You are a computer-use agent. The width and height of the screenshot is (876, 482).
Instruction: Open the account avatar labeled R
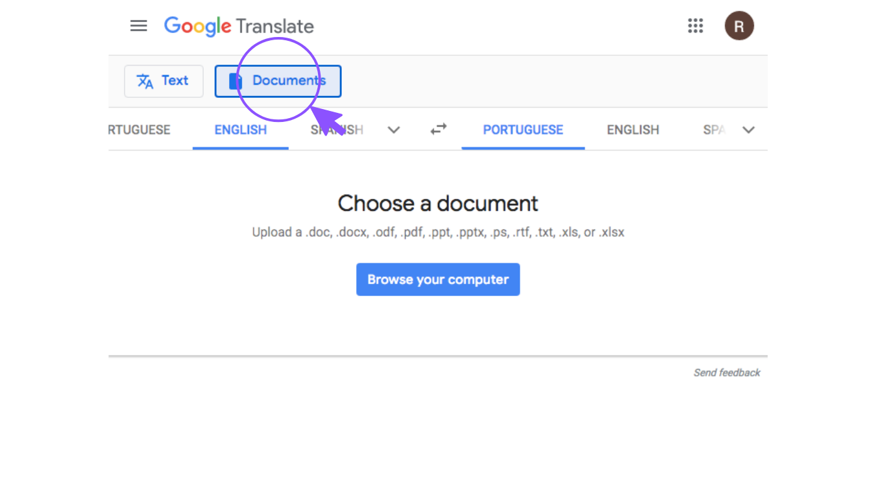(x=739, y=26)
